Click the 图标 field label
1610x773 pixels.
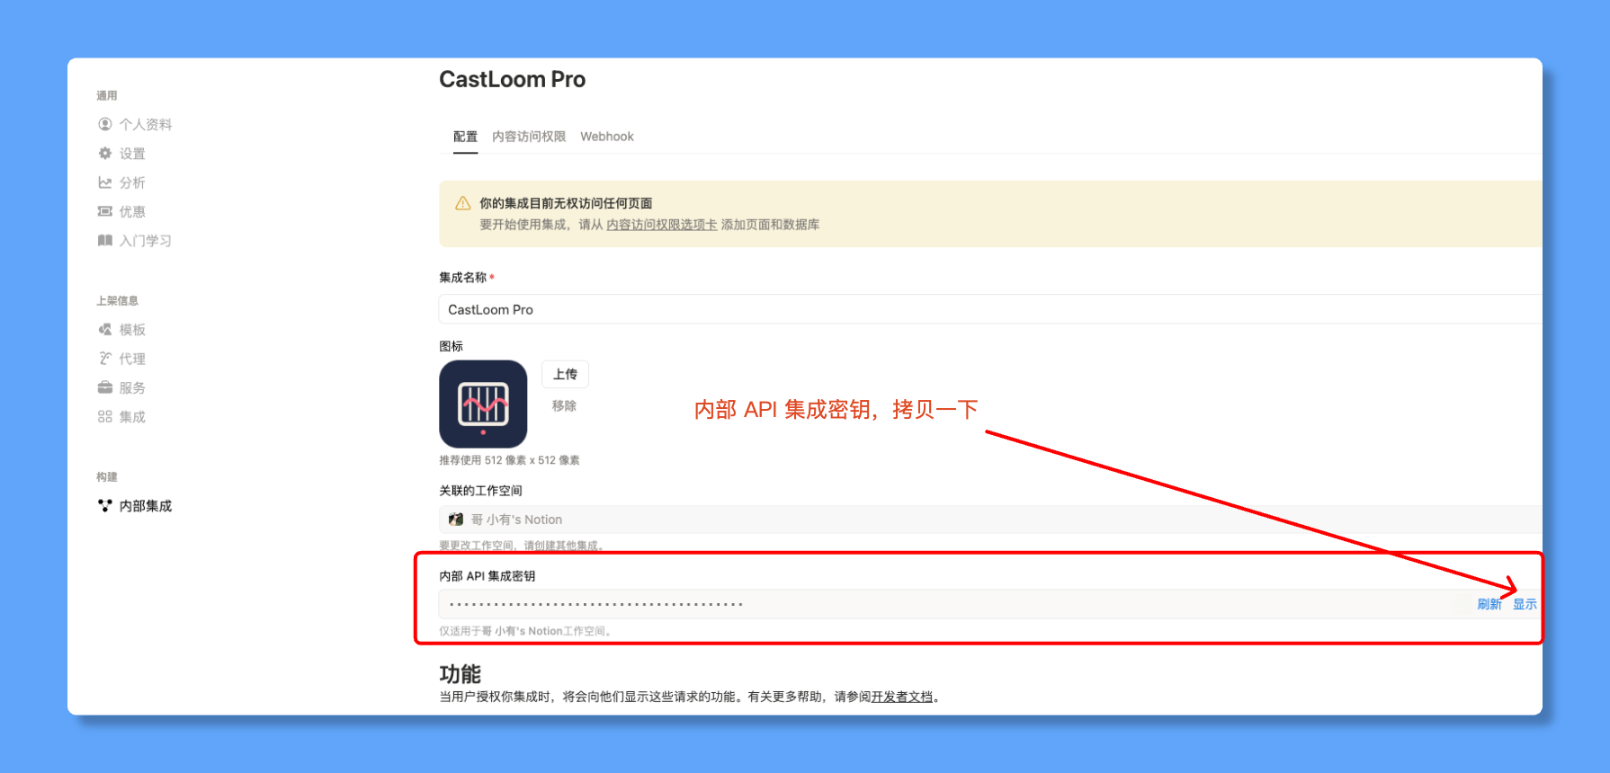[x=451, y=346]
